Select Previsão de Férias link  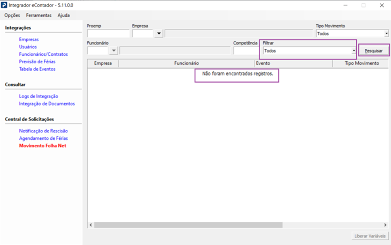click(x=37, y=62)
